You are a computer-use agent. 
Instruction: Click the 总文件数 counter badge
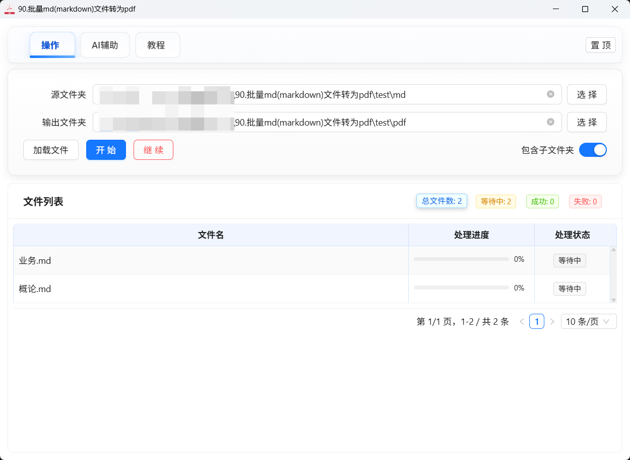point(442,201)
